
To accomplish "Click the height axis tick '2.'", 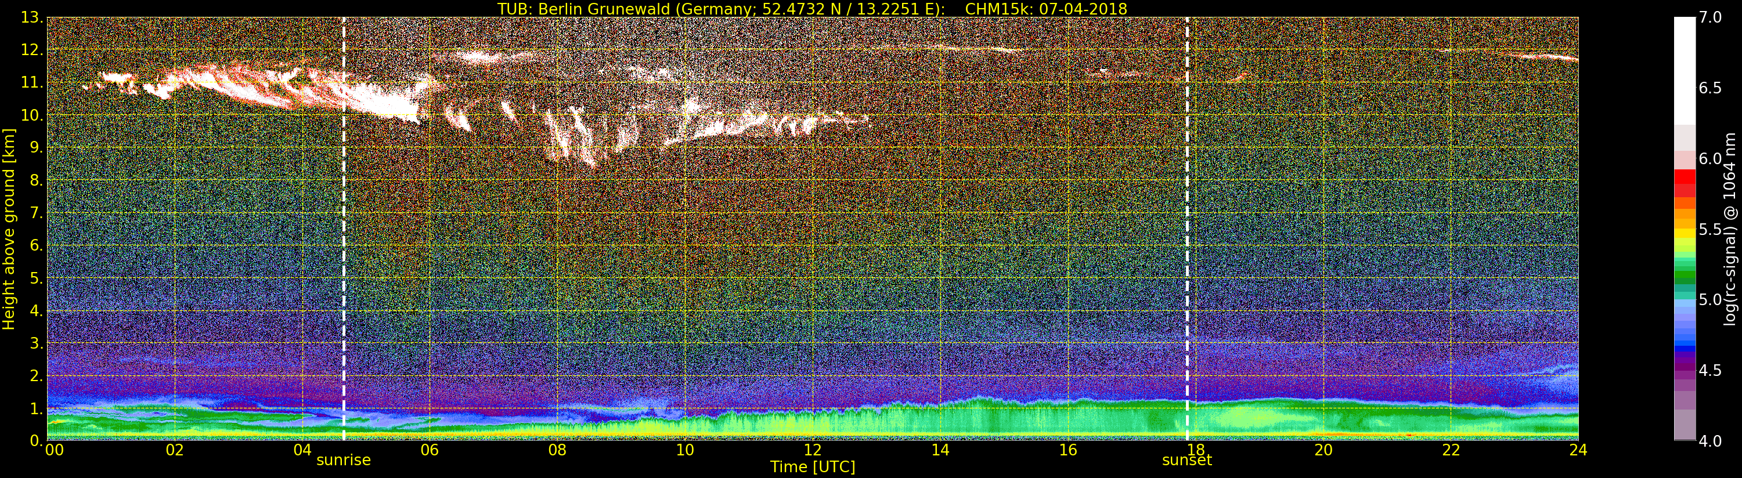I will point(37,375).
